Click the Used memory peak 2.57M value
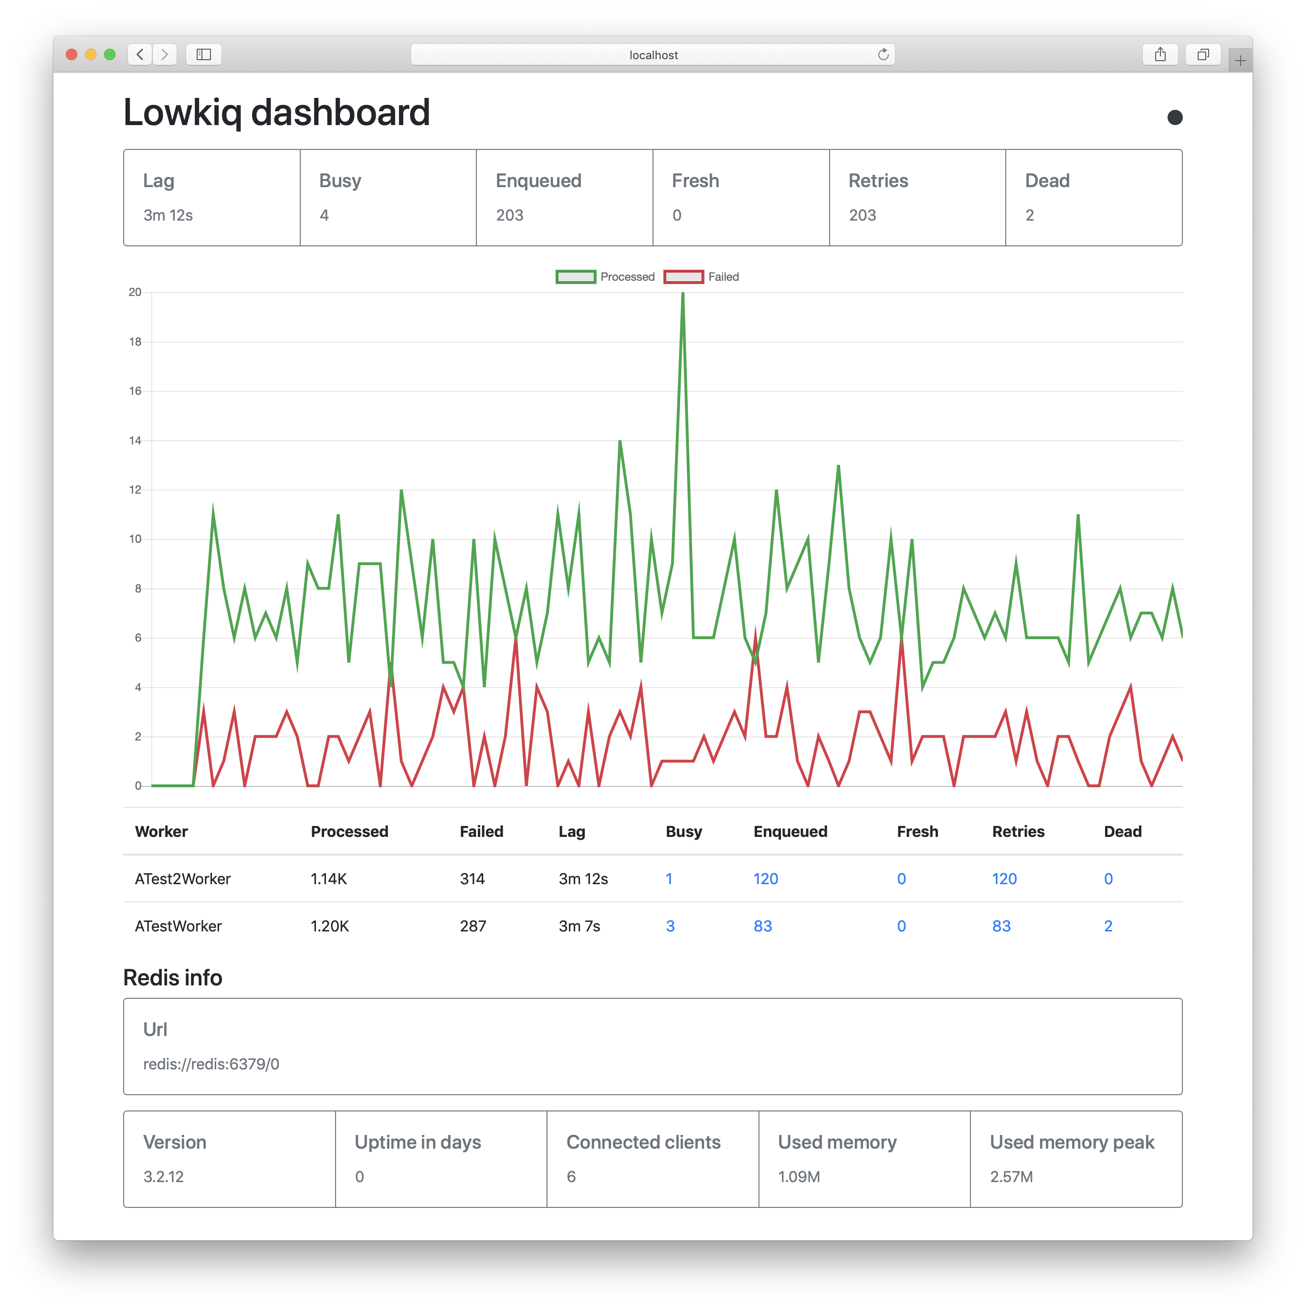The image size is (1306, 1311). coord(1011,1177)
